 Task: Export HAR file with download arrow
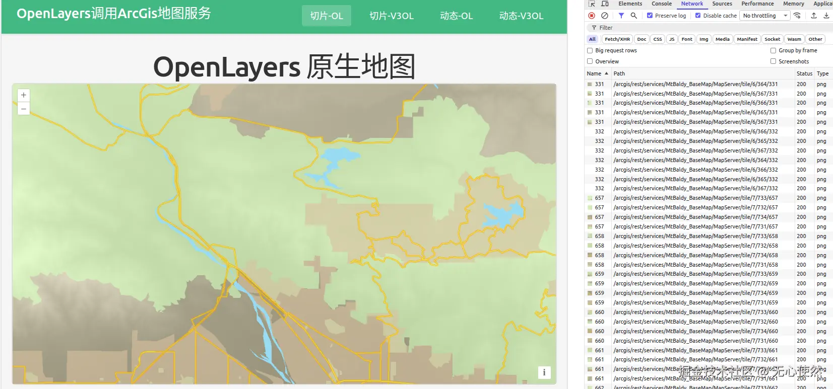826,16
